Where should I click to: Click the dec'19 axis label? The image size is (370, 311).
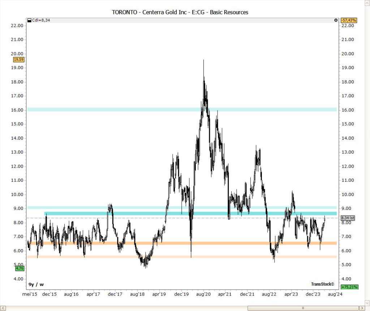coord(181,294)
